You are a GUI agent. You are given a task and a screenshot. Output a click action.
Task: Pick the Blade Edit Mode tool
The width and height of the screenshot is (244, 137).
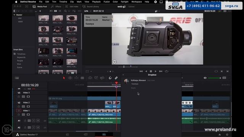click(x=82, y=78)
